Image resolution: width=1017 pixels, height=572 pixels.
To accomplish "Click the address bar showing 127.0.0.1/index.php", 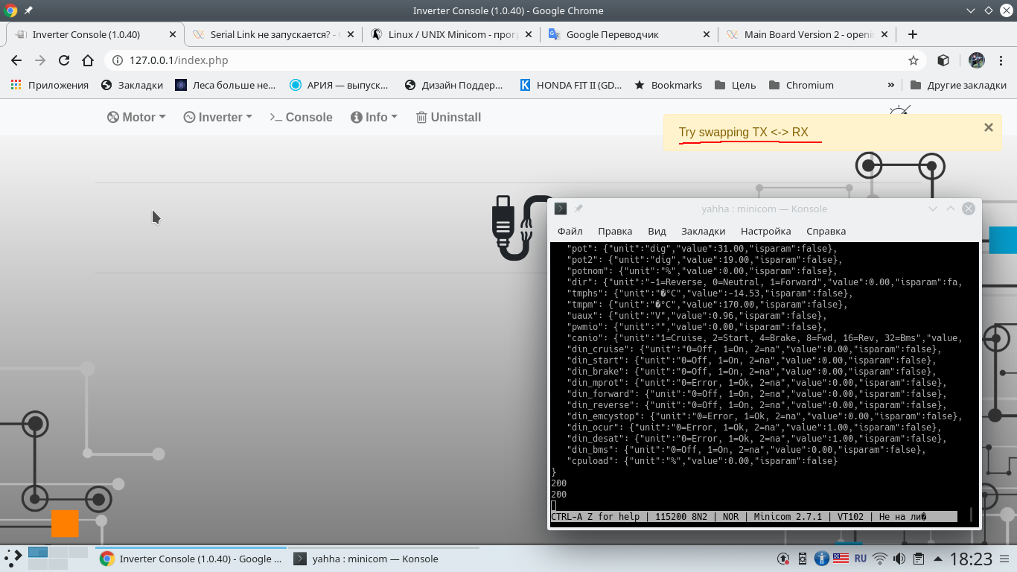I will pyautogui.click(x=506, y=60).
